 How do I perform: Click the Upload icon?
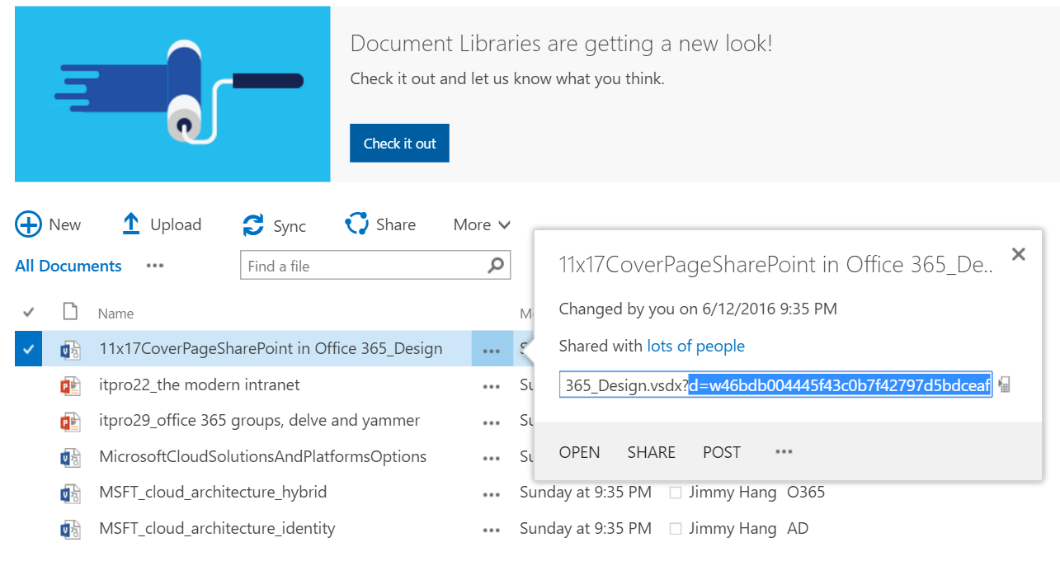click(130, 224)
